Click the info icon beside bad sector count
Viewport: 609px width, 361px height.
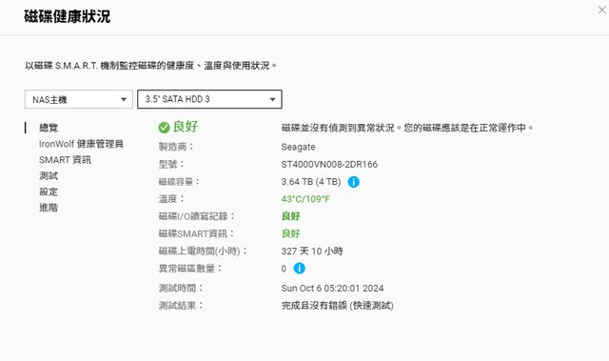coord(299,268)
